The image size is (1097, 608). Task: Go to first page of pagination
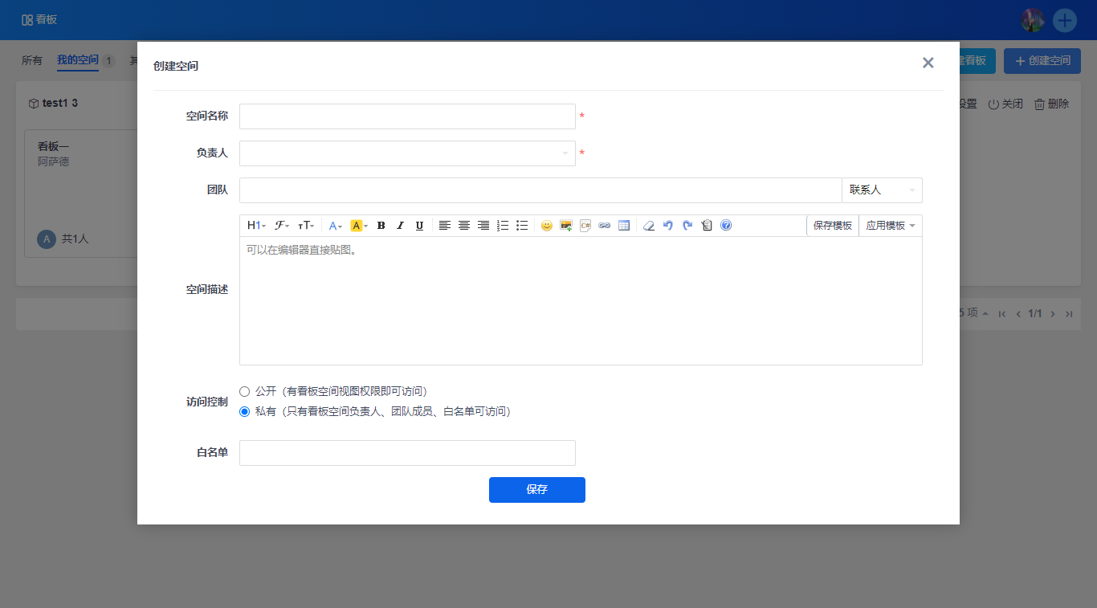click(1002, 314)
